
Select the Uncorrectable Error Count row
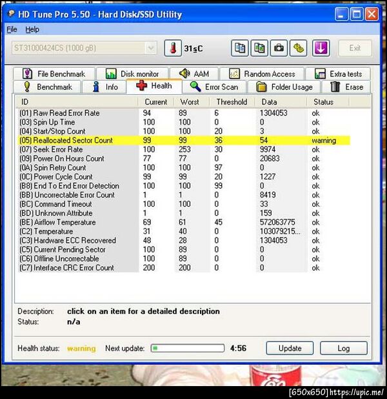(184, 195)
